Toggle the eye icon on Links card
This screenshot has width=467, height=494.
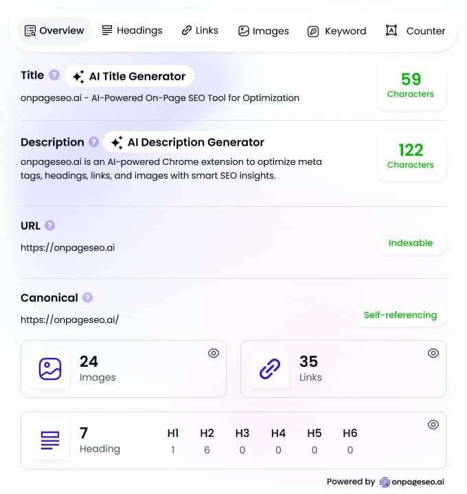coord(433,353)
